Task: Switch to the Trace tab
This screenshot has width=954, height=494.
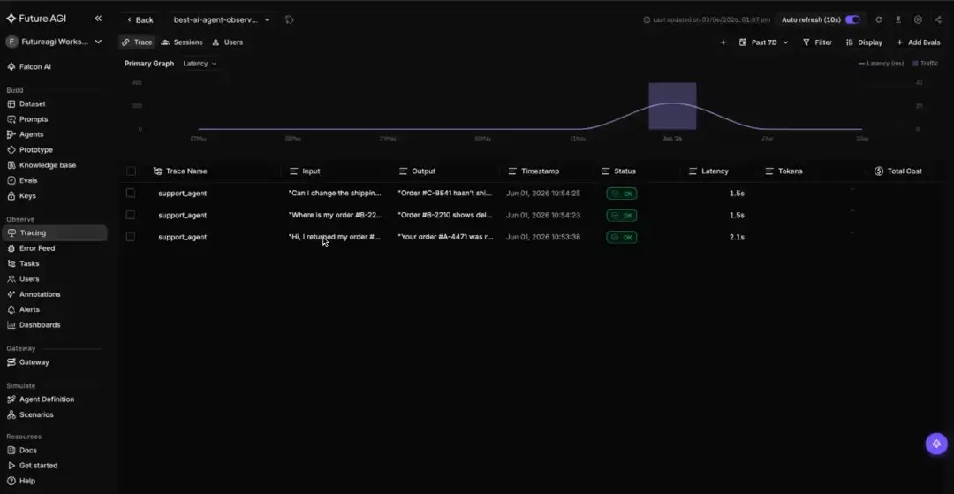Action: coord(137,42)
